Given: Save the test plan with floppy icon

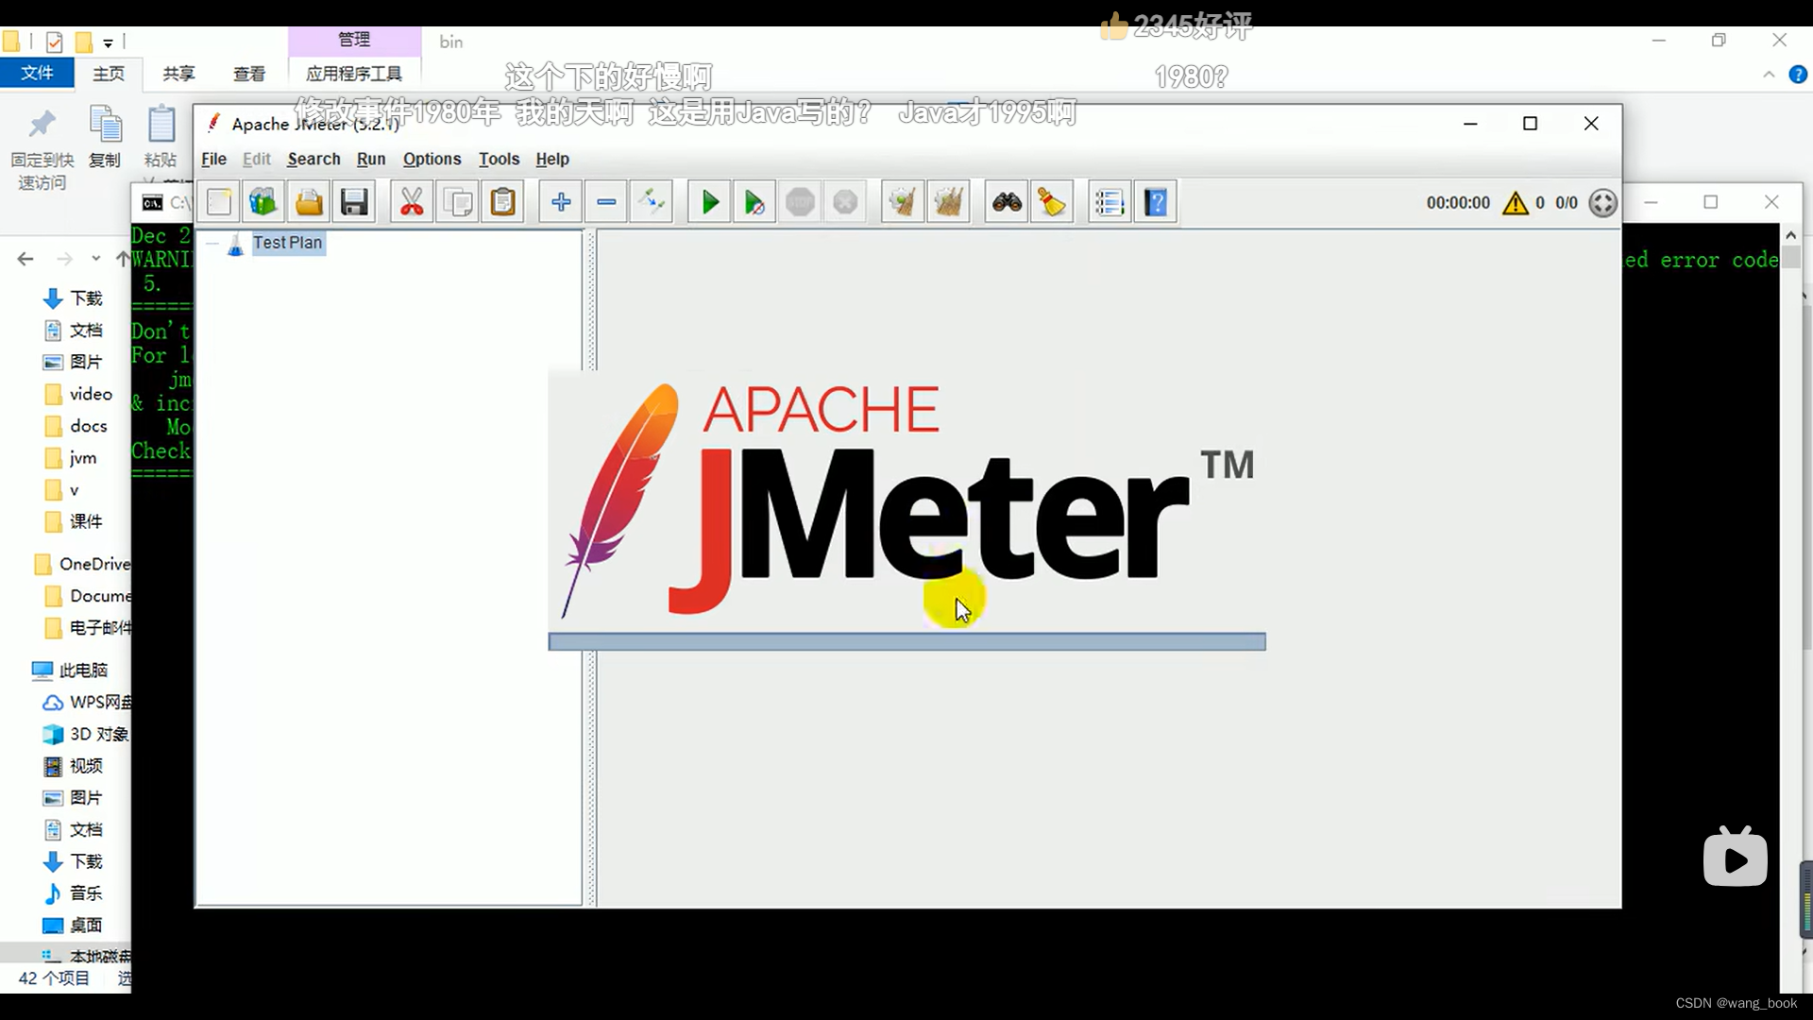Looking at the screenshot, I should pos(354,202).
